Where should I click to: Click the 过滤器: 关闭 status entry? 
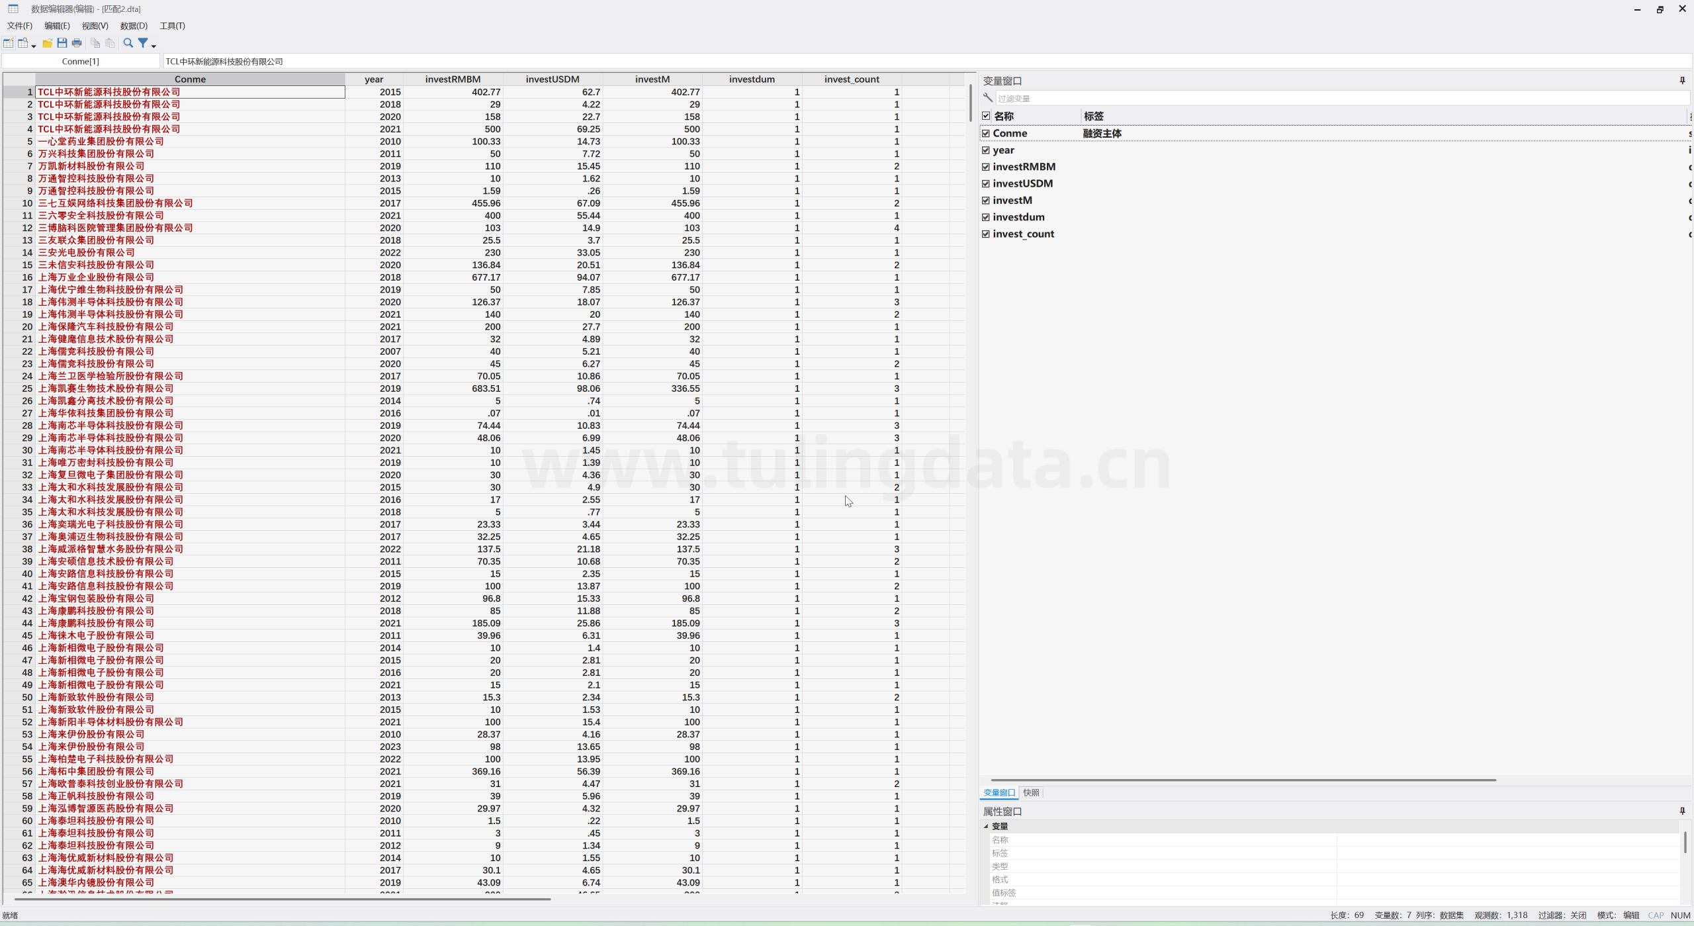click(1562, 915)
